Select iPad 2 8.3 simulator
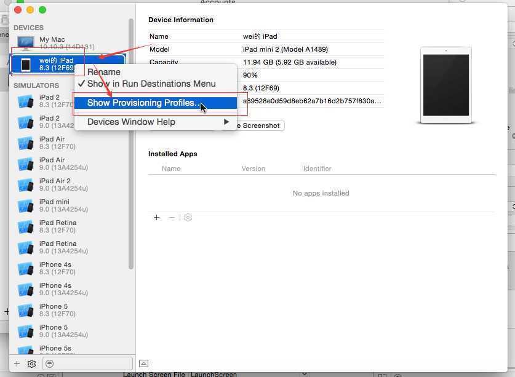The image size is (515, 377). 71,101
